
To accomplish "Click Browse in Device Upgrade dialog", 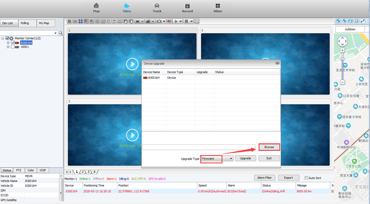I will click(x=269, y=147).
